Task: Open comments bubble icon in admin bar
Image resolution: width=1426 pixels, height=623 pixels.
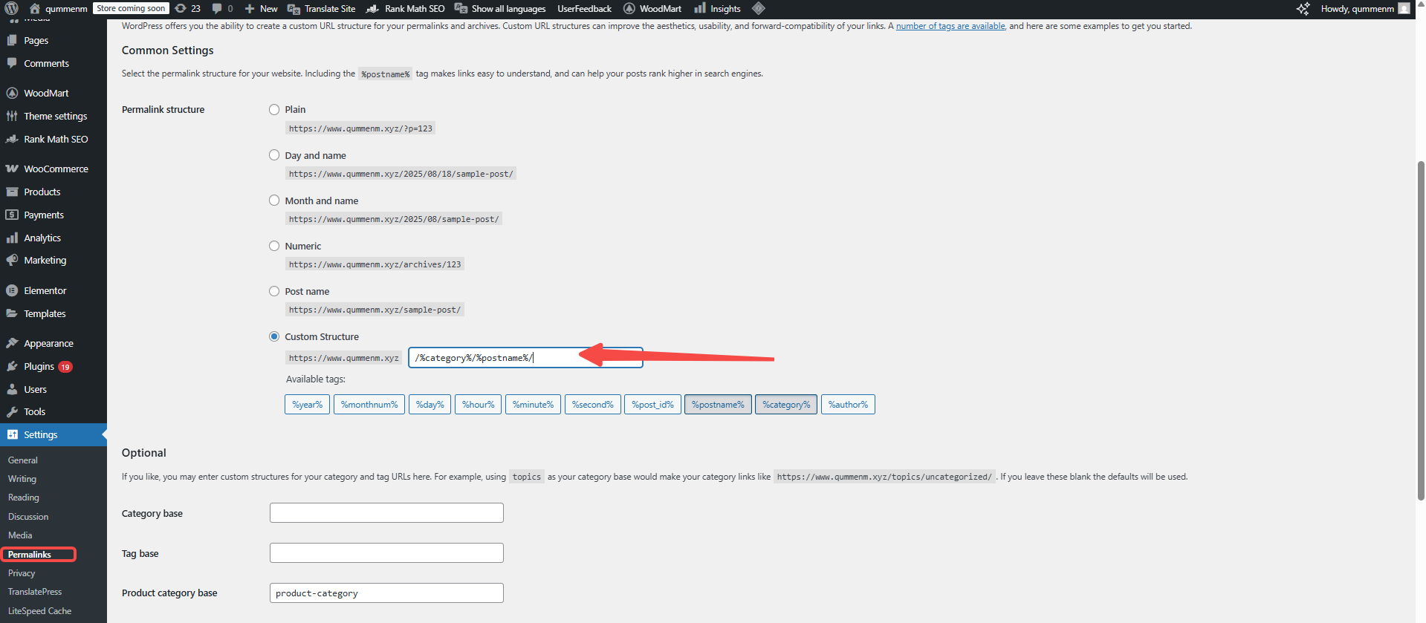Action: tap(217, 9)
